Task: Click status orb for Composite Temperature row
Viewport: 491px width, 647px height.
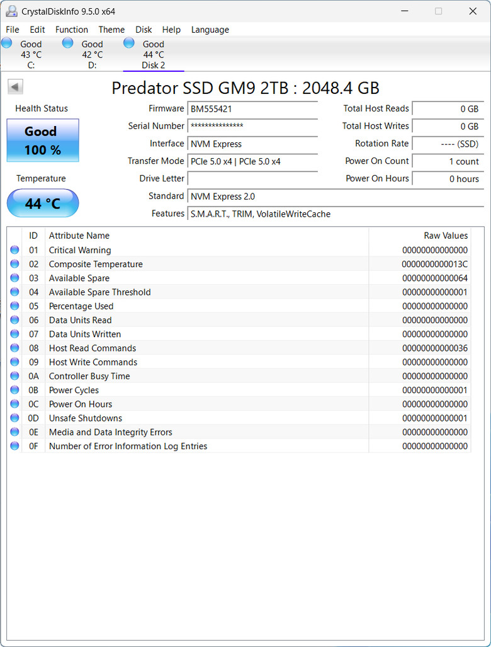Action: click(15, 264)
